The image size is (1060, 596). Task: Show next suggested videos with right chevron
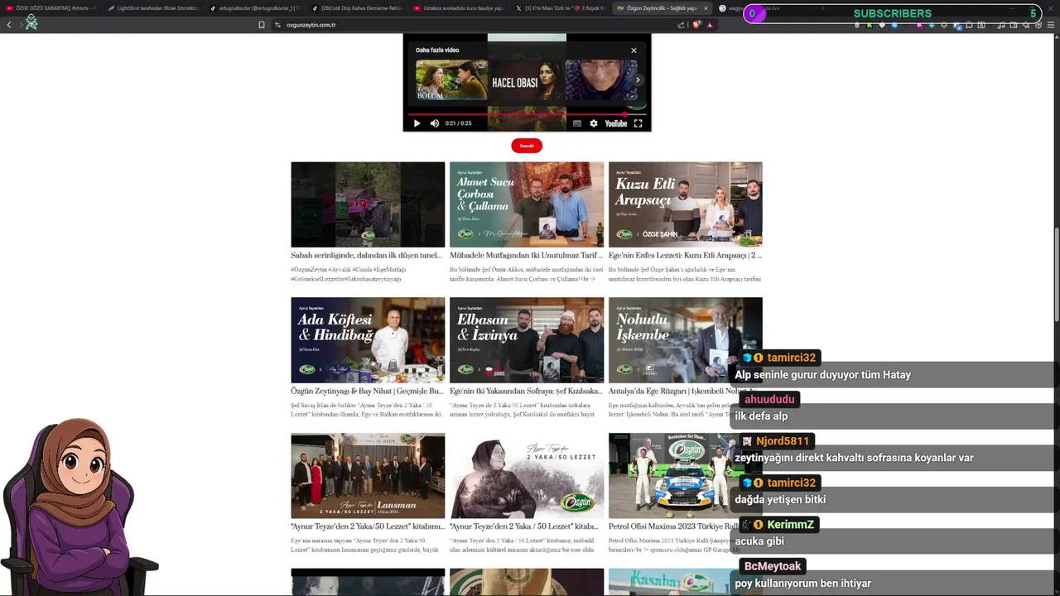pyautogui.click(x=638, y=80)
